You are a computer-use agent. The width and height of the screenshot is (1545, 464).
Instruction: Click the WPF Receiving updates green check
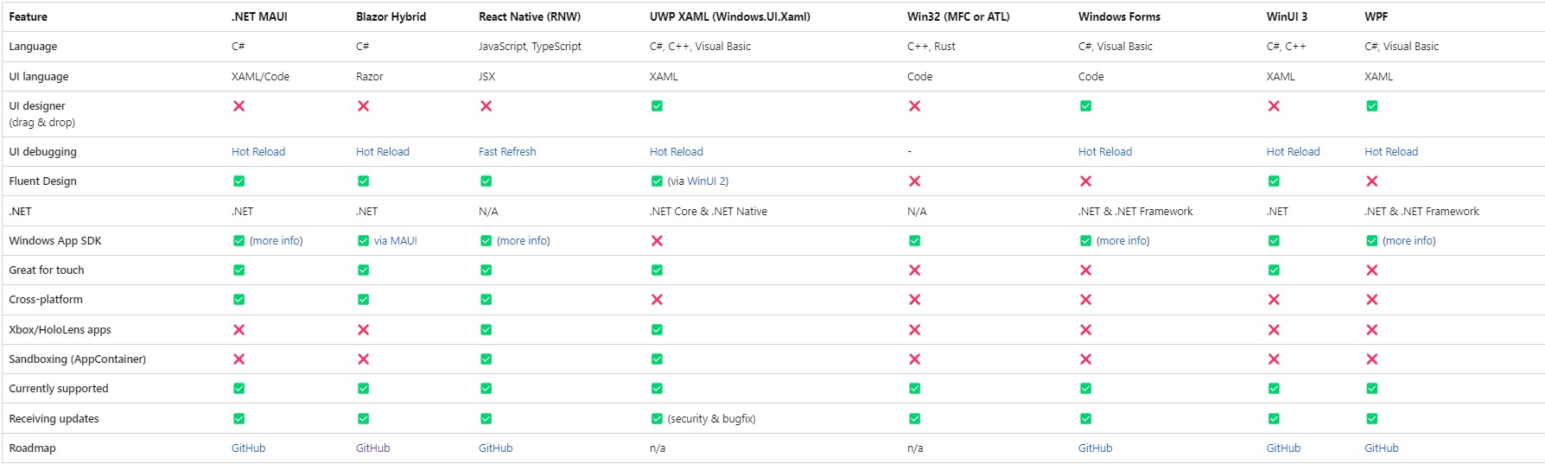tap(1371, 419)
